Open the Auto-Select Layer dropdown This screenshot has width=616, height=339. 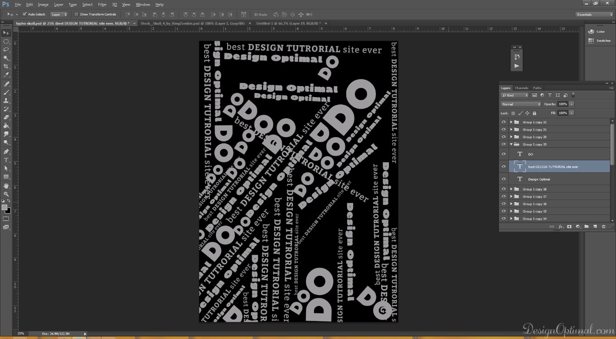coord(59,14)
